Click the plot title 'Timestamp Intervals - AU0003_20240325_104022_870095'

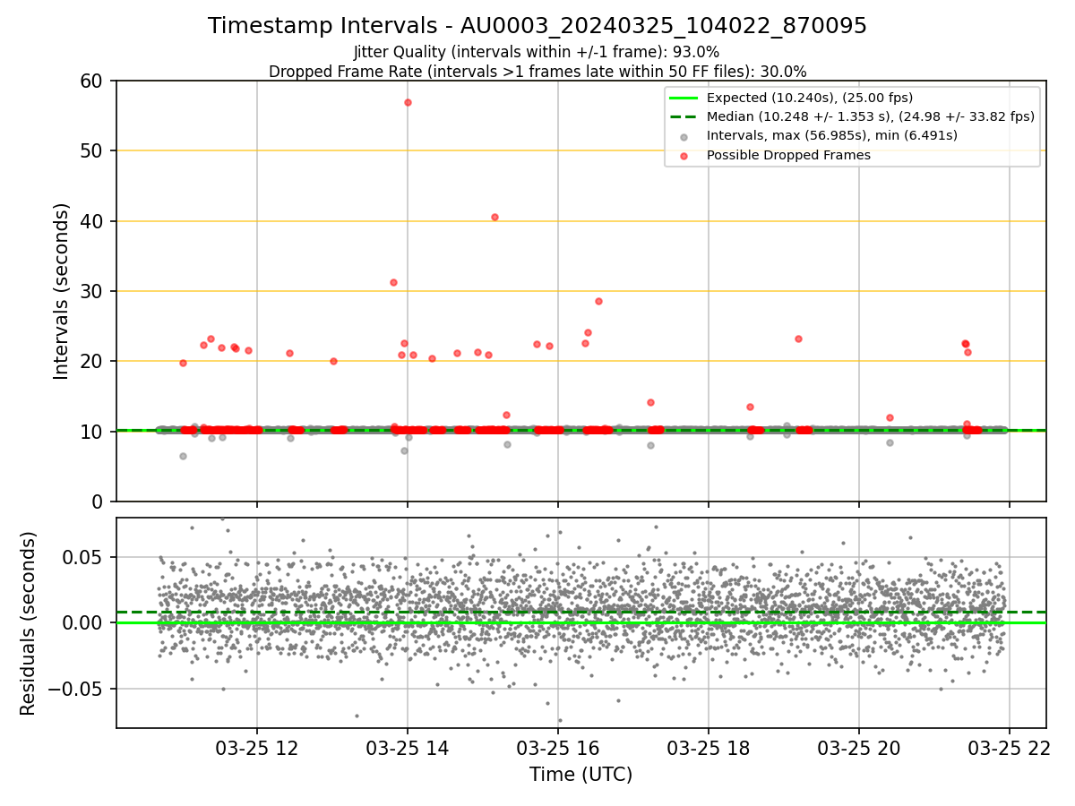(x=537, y=26)
